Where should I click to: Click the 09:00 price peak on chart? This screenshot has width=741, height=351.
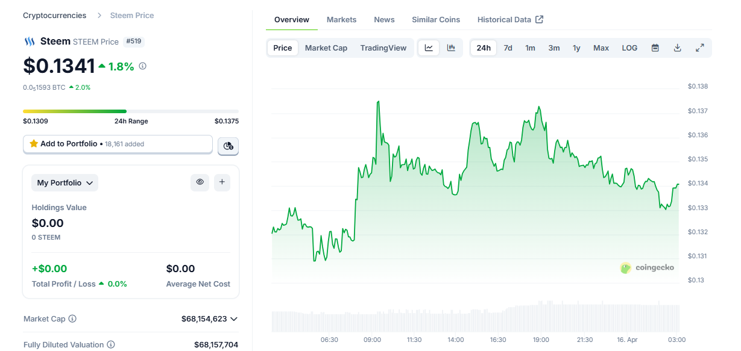click(x=378, y=102)
